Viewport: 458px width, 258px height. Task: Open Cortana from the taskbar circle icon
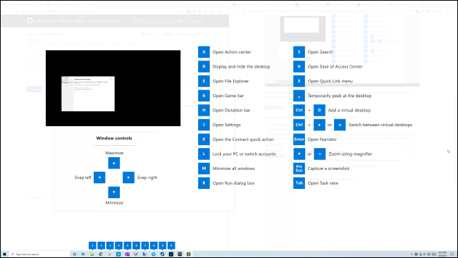pyautogui.click(x=75, y=254)
